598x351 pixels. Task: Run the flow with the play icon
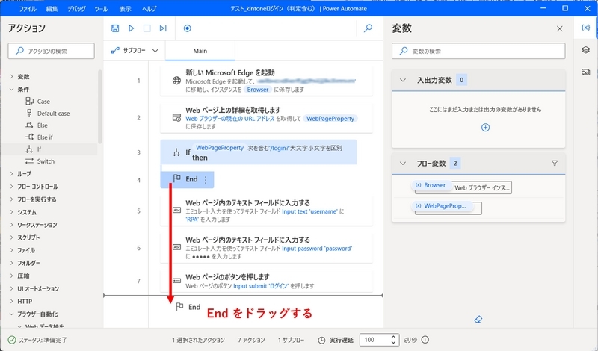coord(132,28)
